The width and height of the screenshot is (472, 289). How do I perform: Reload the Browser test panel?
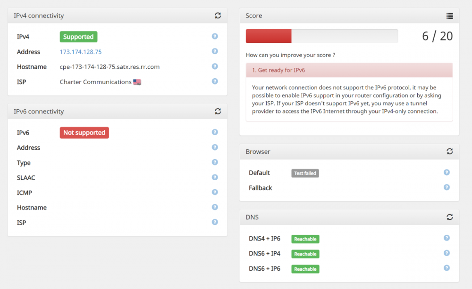(449, 152)
